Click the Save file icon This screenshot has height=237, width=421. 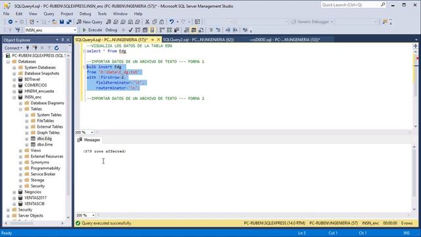point(62,22)
